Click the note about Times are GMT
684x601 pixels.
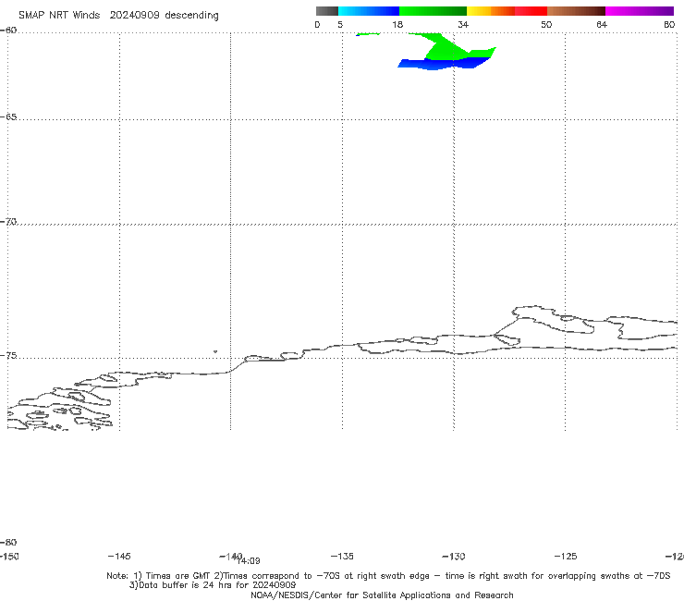[x=388, y=576]
